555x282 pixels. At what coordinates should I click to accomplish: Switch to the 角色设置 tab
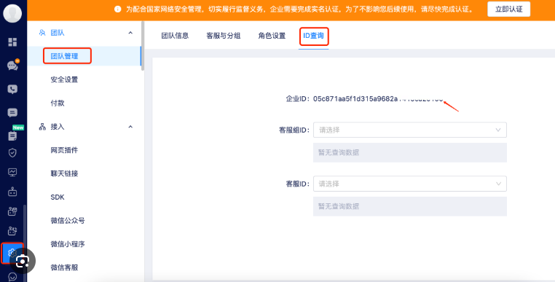pos(272,36)
